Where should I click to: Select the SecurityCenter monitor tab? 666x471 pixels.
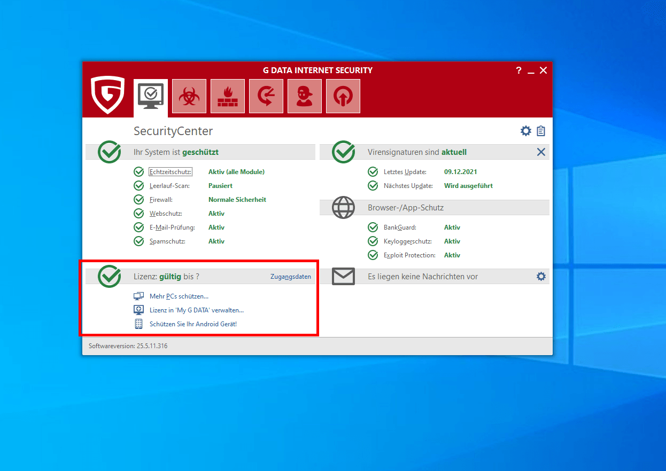coord(150,97)
